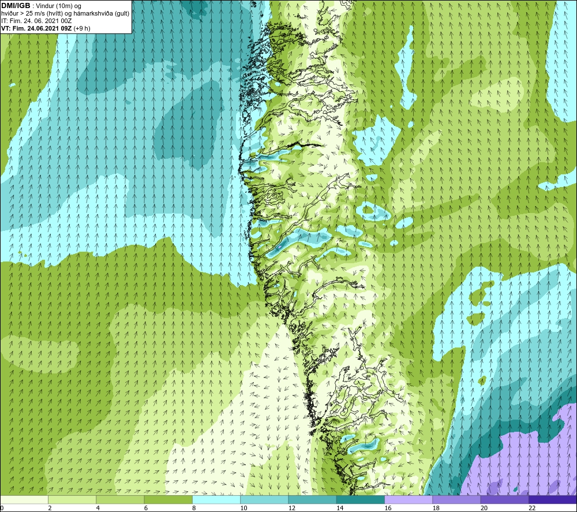Click the medium green 4–6 m/s color swatch
This screenshot has width=577, height=512.
pos(120,499)
